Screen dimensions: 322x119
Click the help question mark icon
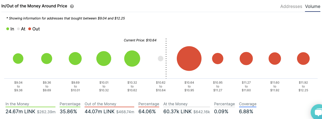tap(72, 6)
